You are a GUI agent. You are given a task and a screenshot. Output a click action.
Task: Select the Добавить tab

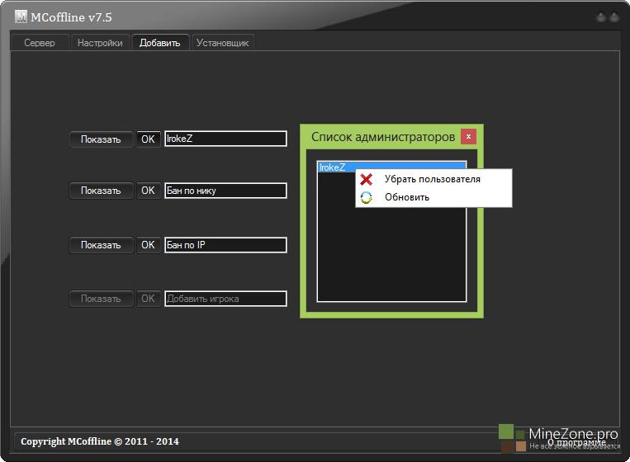pyautogui.click(x=159, y=43)
